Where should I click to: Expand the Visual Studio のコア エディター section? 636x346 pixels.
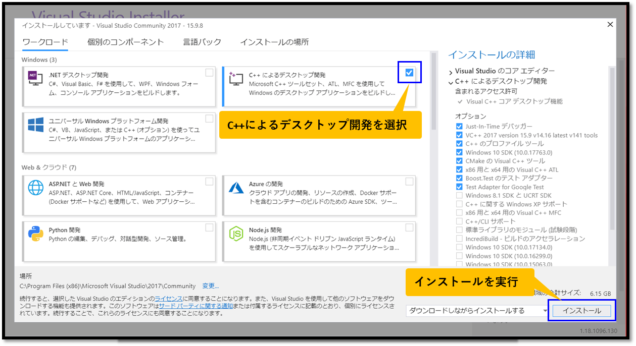(451, 72)
